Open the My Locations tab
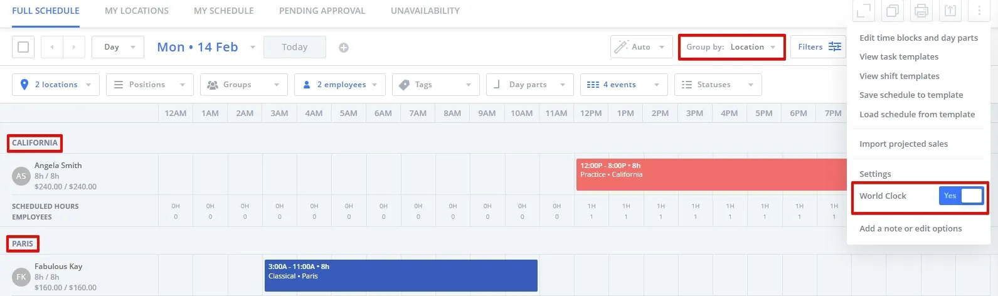Image resolution: width=998 pixels, height=296 pixels. (137, 11)
